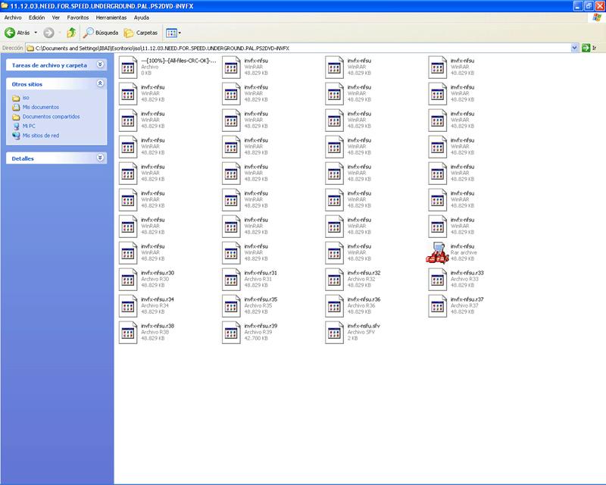Screen dimensions: 606x485
Task: Select invfx-nfsu.r30 file icon
Action: point(128,279)
